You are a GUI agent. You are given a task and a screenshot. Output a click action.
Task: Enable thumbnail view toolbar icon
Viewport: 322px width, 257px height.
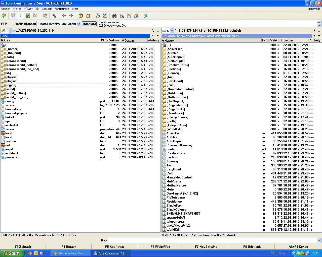point(28,16)
